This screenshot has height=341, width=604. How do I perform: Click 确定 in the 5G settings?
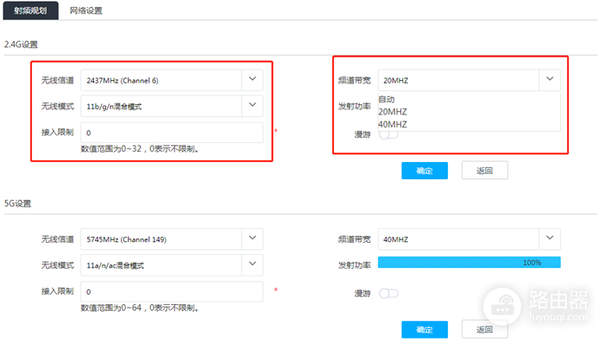click(x=425, y=330)
